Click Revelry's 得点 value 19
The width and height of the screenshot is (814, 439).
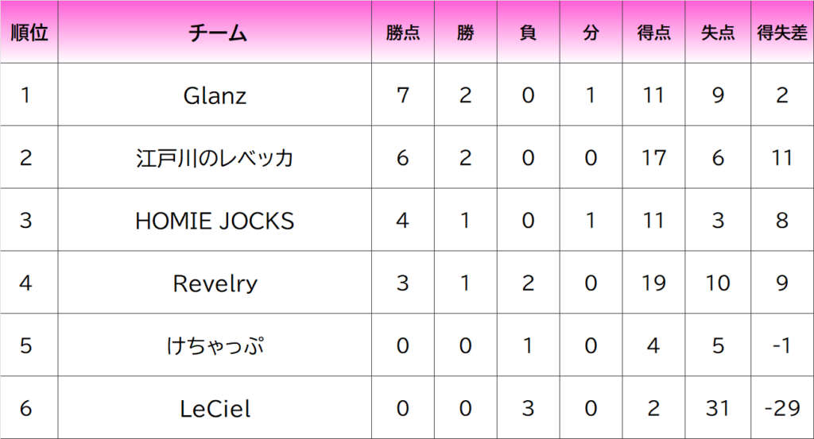pos(653,283)
